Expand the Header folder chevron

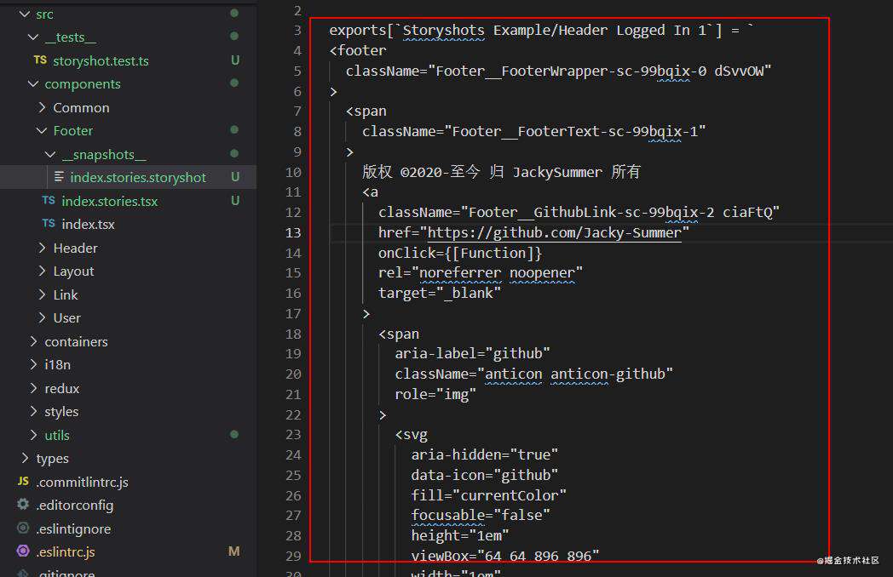42,248
